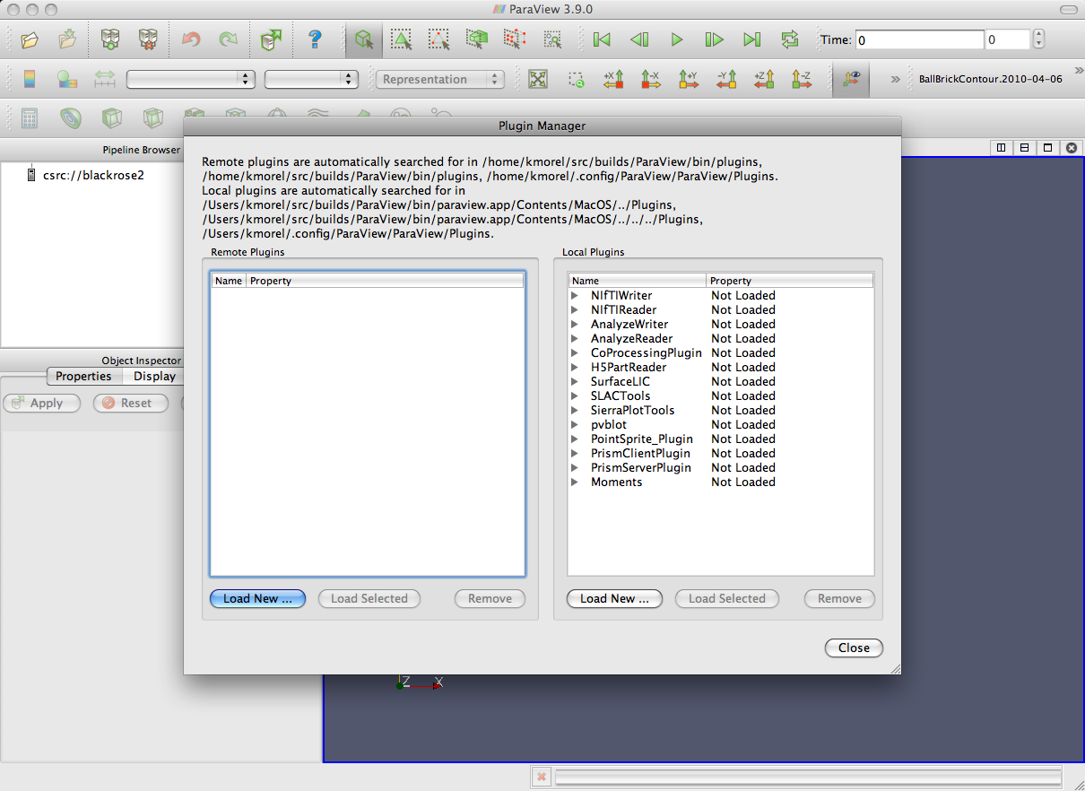
Task: Open the second empty component dropdown
Action: click(x=311, y=79)
